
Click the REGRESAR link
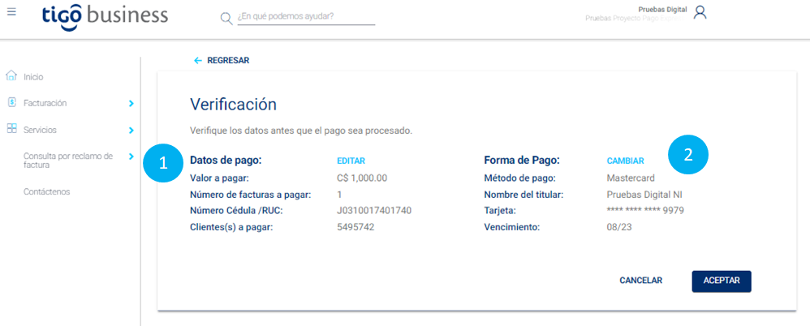pos(228,60)
